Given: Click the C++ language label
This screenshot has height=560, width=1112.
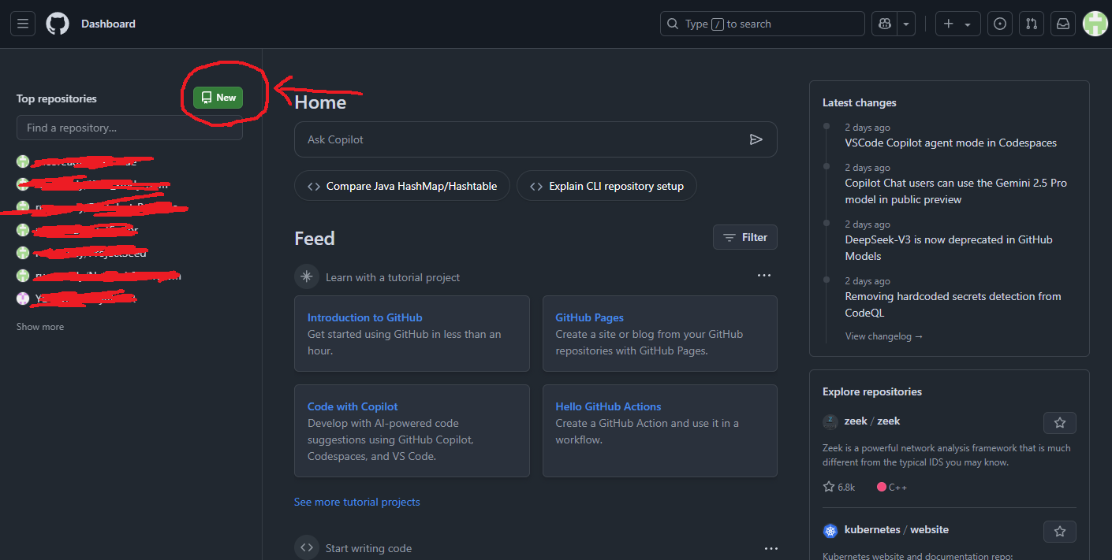Looking at the screenshot, I should (892, 487).
